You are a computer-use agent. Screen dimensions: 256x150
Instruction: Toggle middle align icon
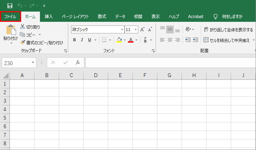pos(170,29)
